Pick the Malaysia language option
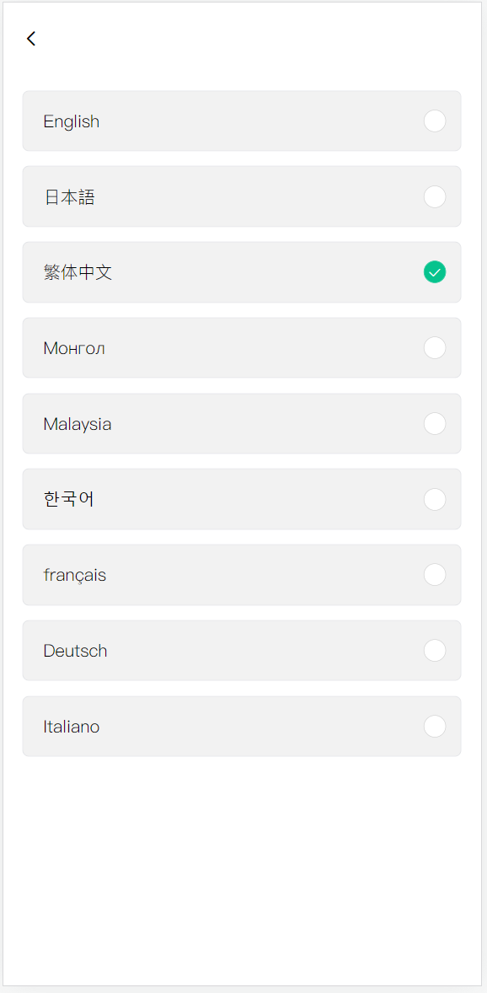This screenshot has width=487, height=993. click(242, 424)
